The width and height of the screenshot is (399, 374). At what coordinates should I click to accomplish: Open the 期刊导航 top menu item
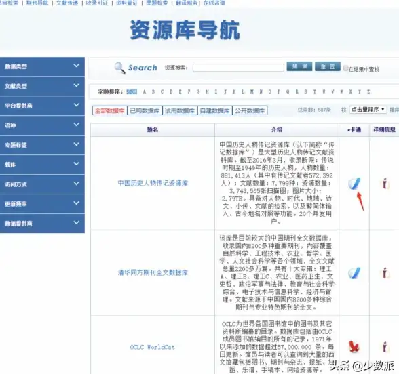[37, 3]
